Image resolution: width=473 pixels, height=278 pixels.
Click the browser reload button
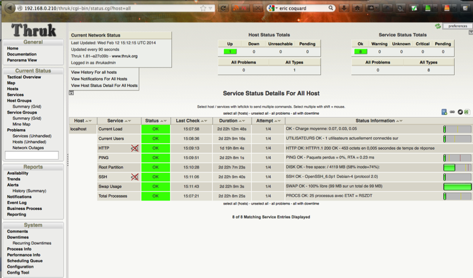(x=224, y=9)
